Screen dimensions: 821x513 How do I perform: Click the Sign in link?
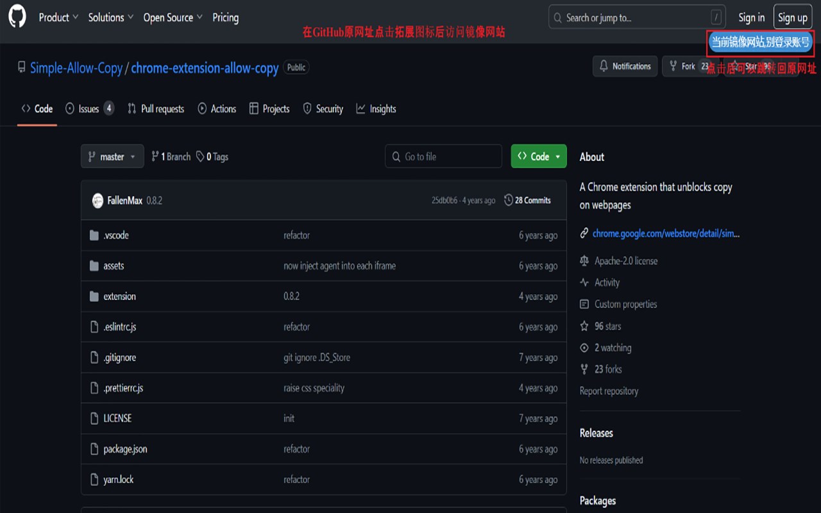(751, 17)
